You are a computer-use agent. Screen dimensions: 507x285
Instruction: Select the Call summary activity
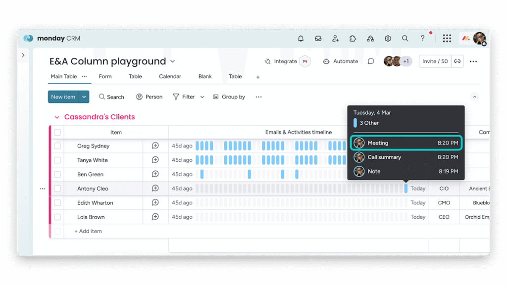point(406,157)
